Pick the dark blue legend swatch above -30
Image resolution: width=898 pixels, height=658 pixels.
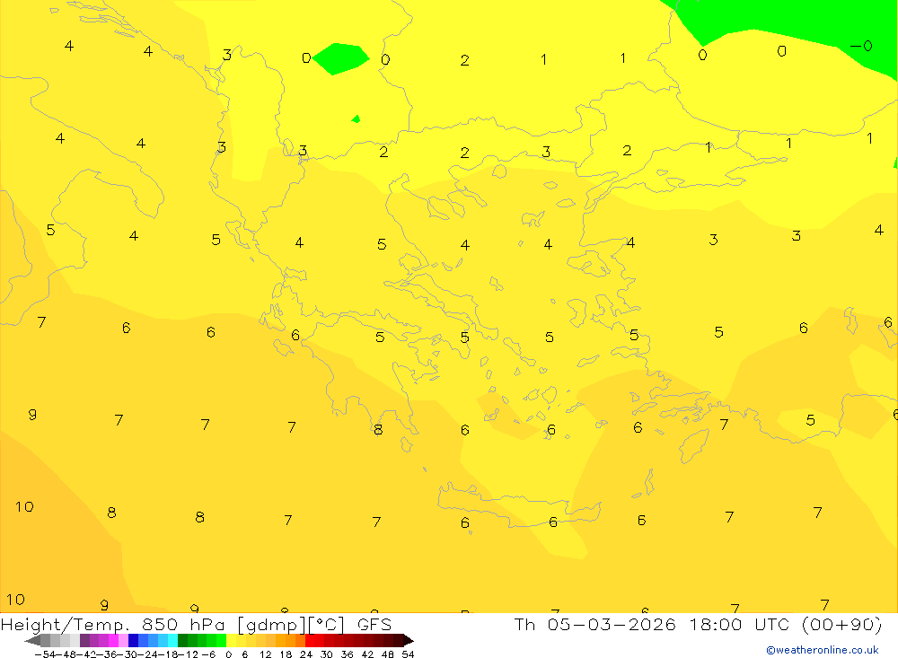click(x=133, y=640)
